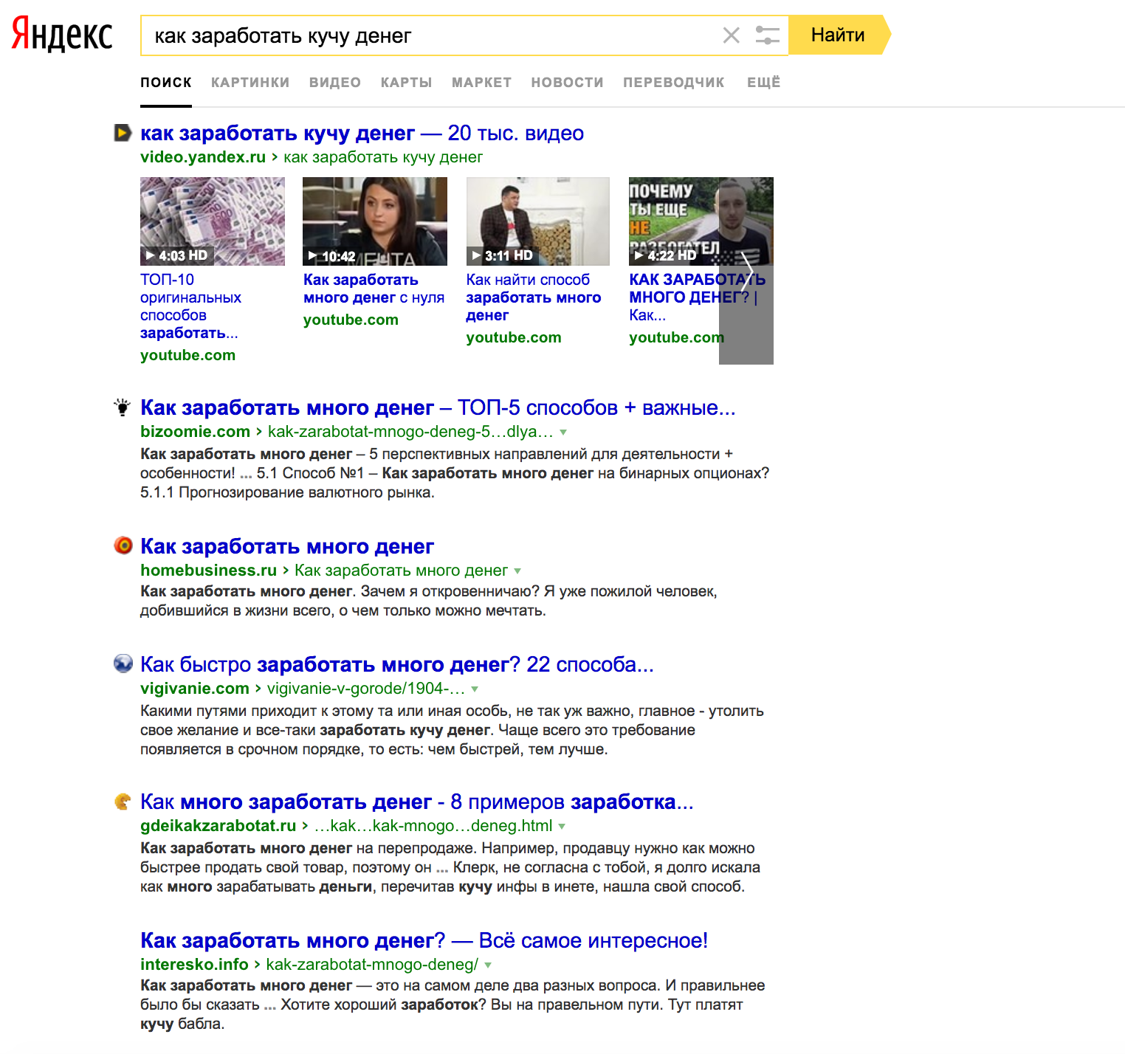Open the kak-zarabotat-mnogo-deneg/ path link
The height and width of the screenshot is (1054, 1125).
pos(372,965)
